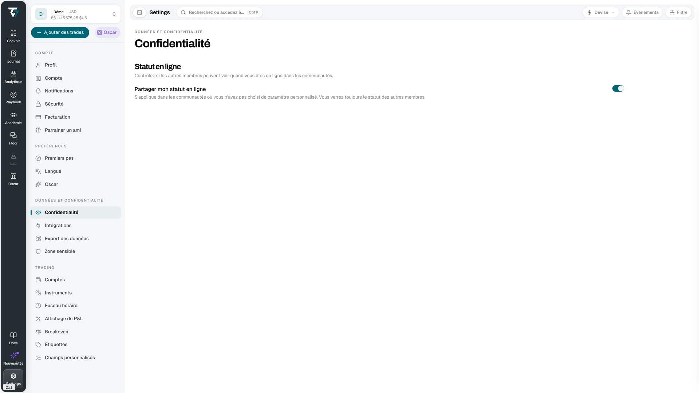
Task: Open the Floor chat icon
Action: click(x=13, y=135)
